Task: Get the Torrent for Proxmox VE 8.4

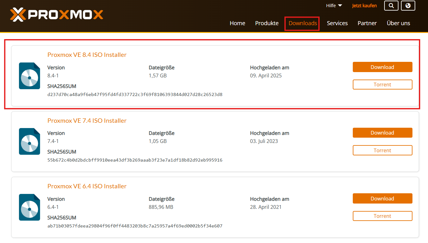Action: click(x=382, y=85)
